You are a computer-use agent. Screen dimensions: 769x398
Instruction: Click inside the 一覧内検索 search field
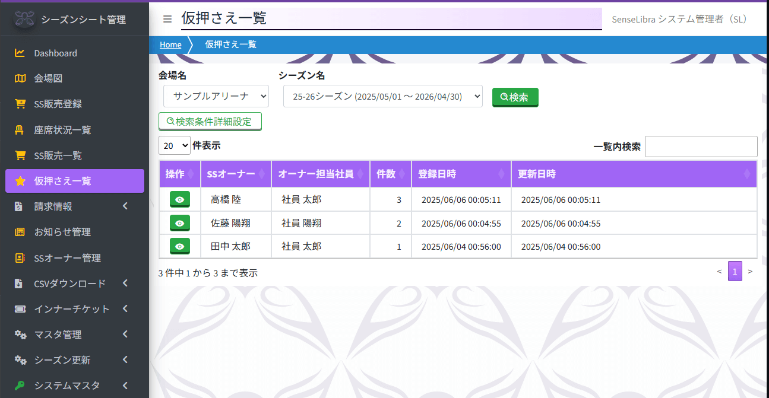(701, 146)
